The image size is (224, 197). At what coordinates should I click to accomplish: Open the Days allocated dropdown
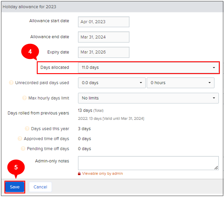coord(148,68)
